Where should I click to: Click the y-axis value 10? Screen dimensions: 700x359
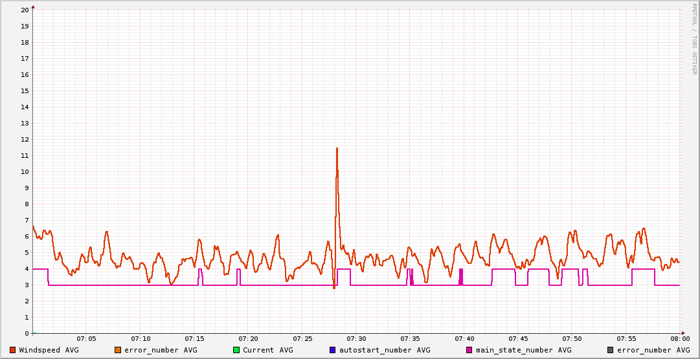pyautogui.click(x=25, y=171)
